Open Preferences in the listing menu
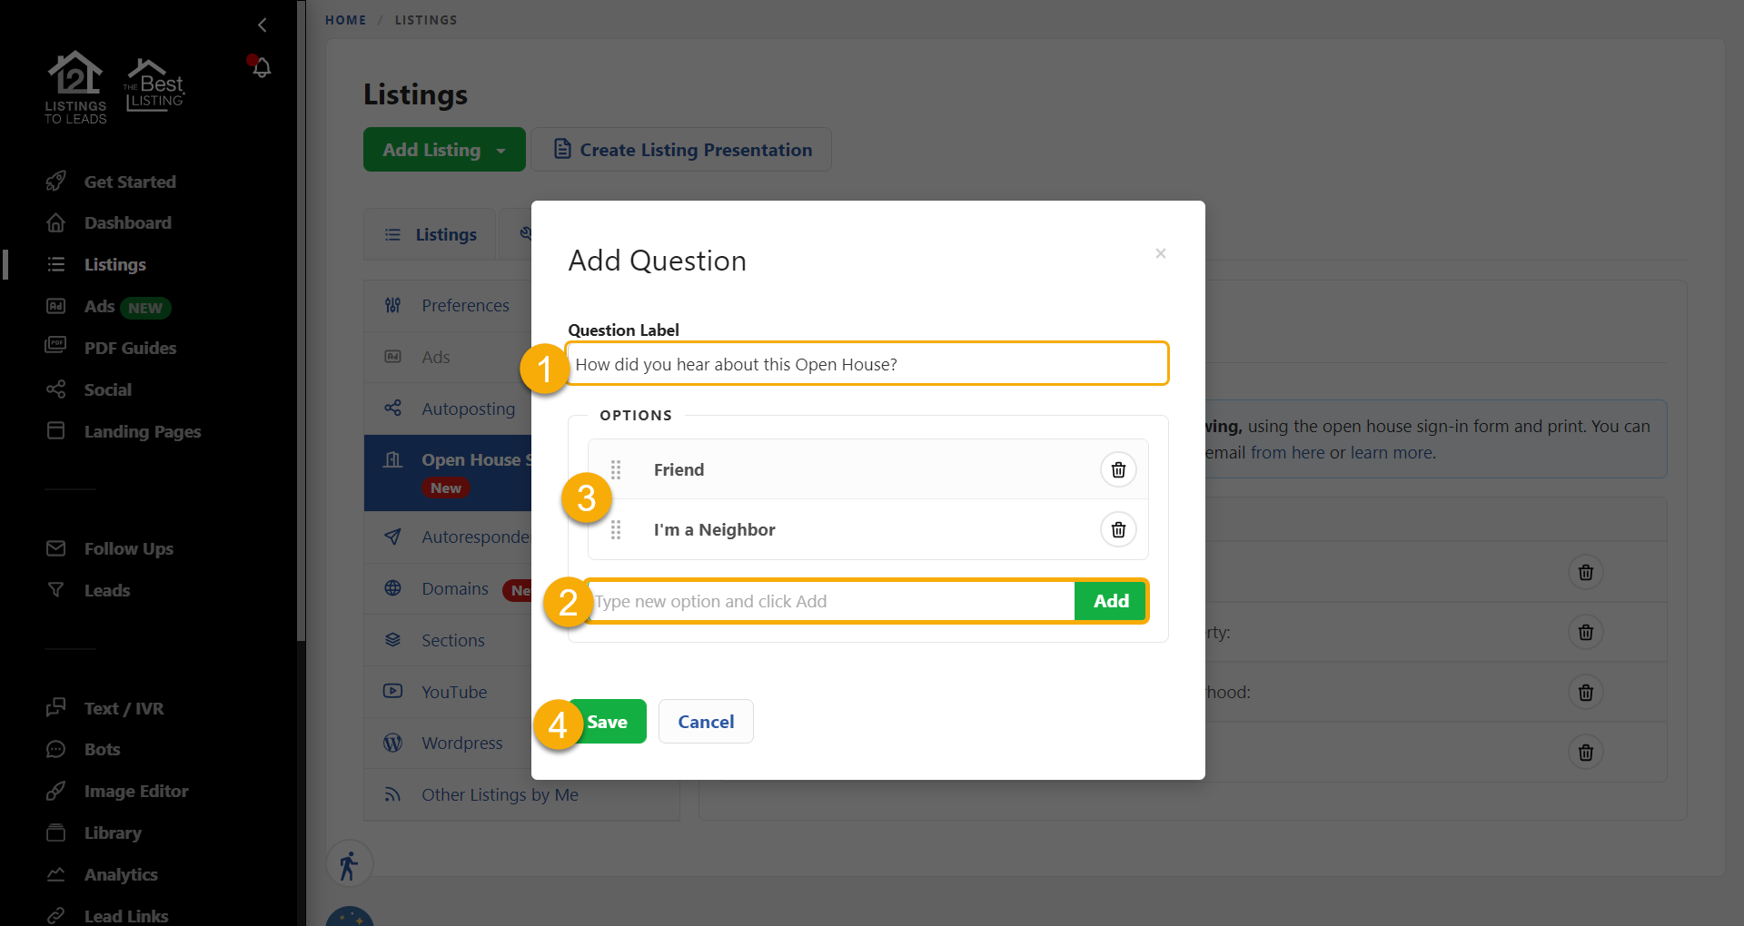The height and width of the screenshot is (926, 1744). pyautogui.click(x=465, y=305)
